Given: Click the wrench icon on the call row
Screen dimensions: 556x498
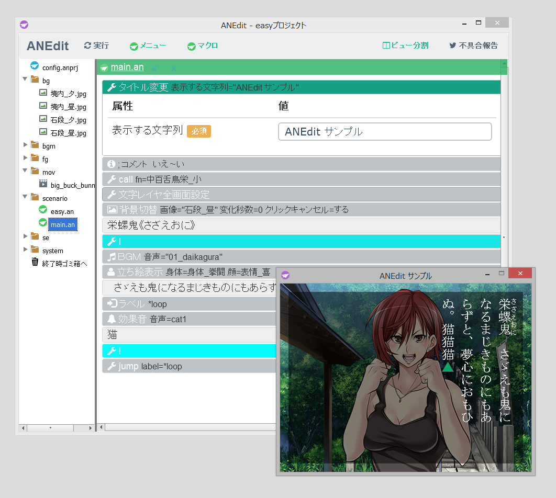Looking at the screenshot, I should click(112, 179).
